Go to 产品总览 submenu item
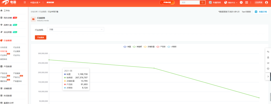The image size is (271, 104). 4,73
